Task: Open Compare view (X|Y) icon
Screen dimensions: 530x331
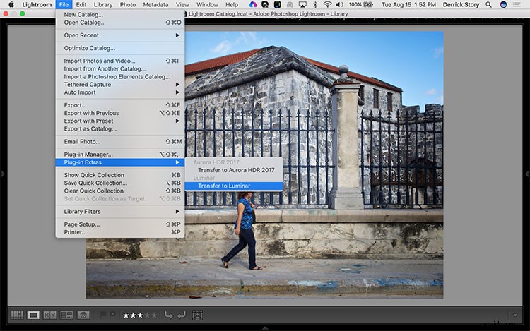Action: [x=49, y=315]
